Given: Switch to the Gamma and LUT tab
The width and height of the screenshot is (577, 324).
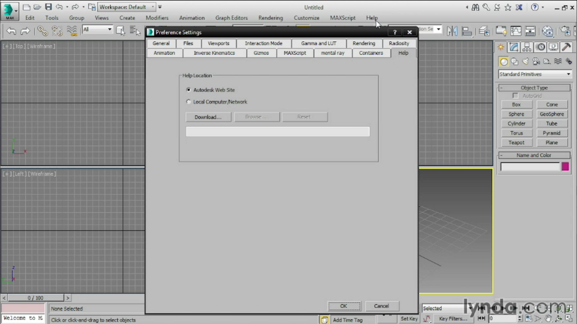Looking at the screenshot, I should (319, 43).
